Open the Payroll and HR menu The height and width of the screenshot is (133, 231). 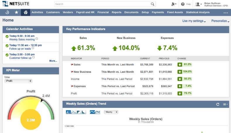pos(85,12)
